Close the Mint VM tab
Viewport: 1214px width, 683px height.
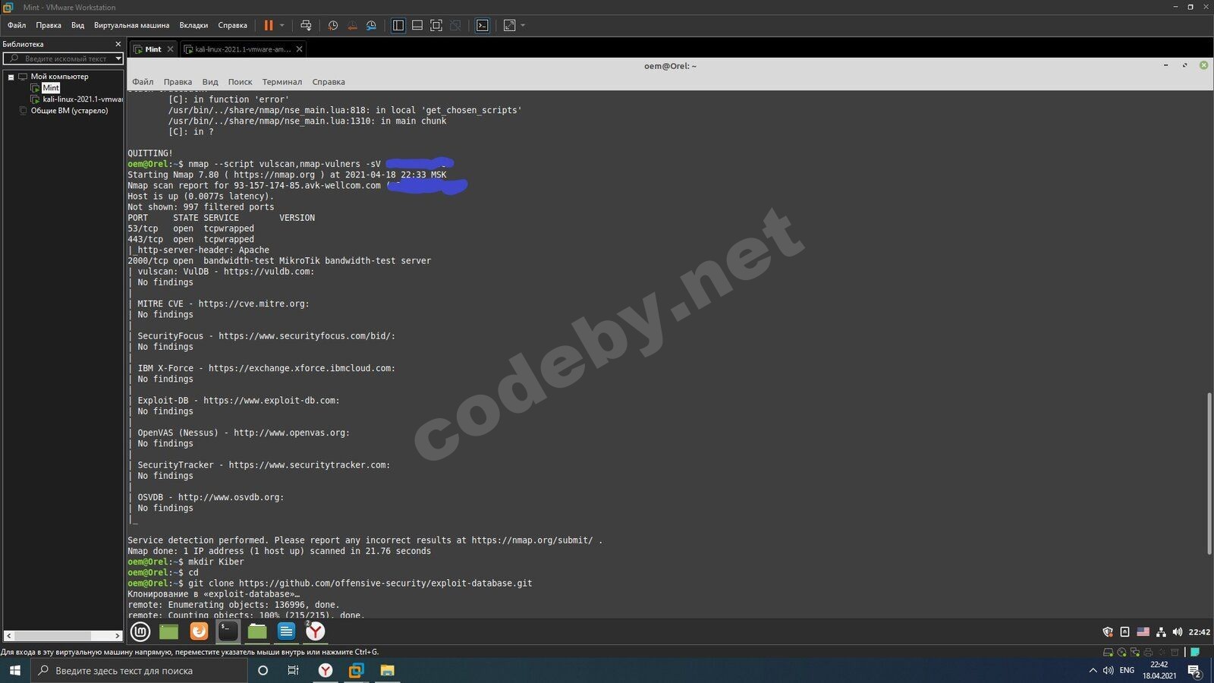(170, 49)
